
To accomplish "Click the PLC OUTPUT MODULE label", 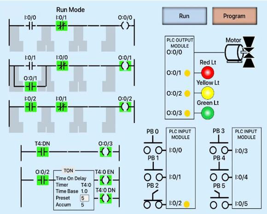I will pyautogui.click(x=180, y=43).
